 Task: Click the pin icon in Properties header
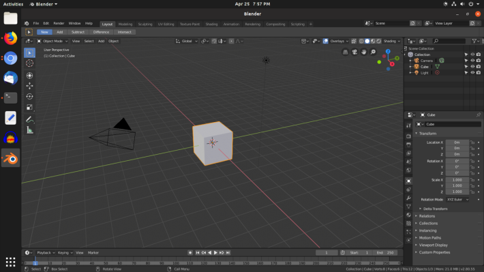479,115
